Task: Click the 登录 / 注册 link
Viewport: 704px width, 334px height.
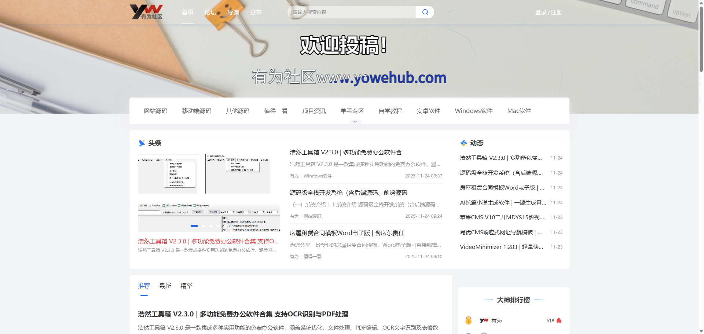Action: 548,12
